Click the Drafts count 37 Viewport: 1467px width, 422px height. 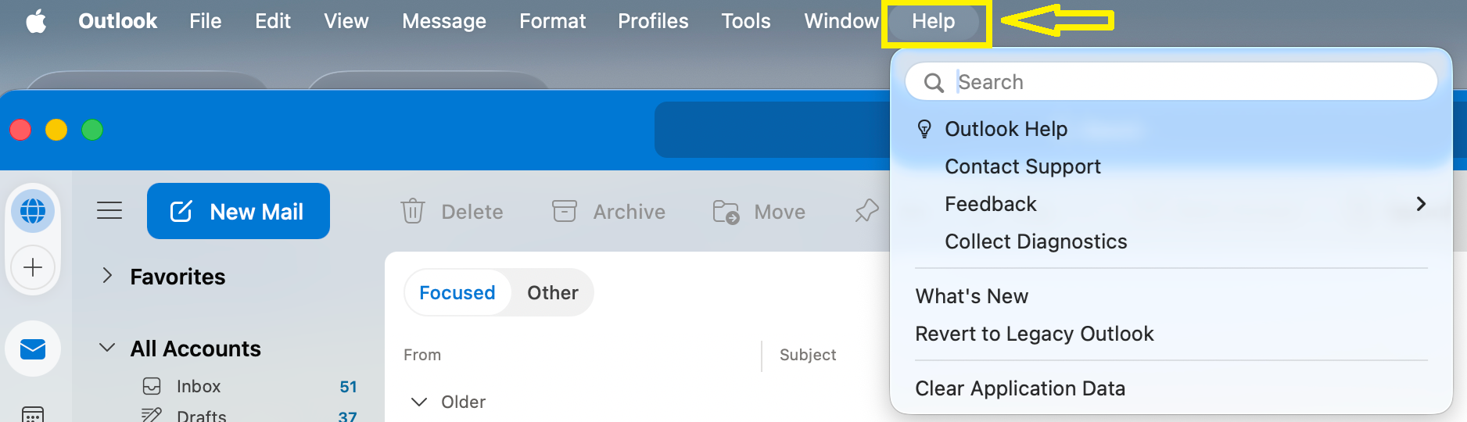(x=348, y=417)
